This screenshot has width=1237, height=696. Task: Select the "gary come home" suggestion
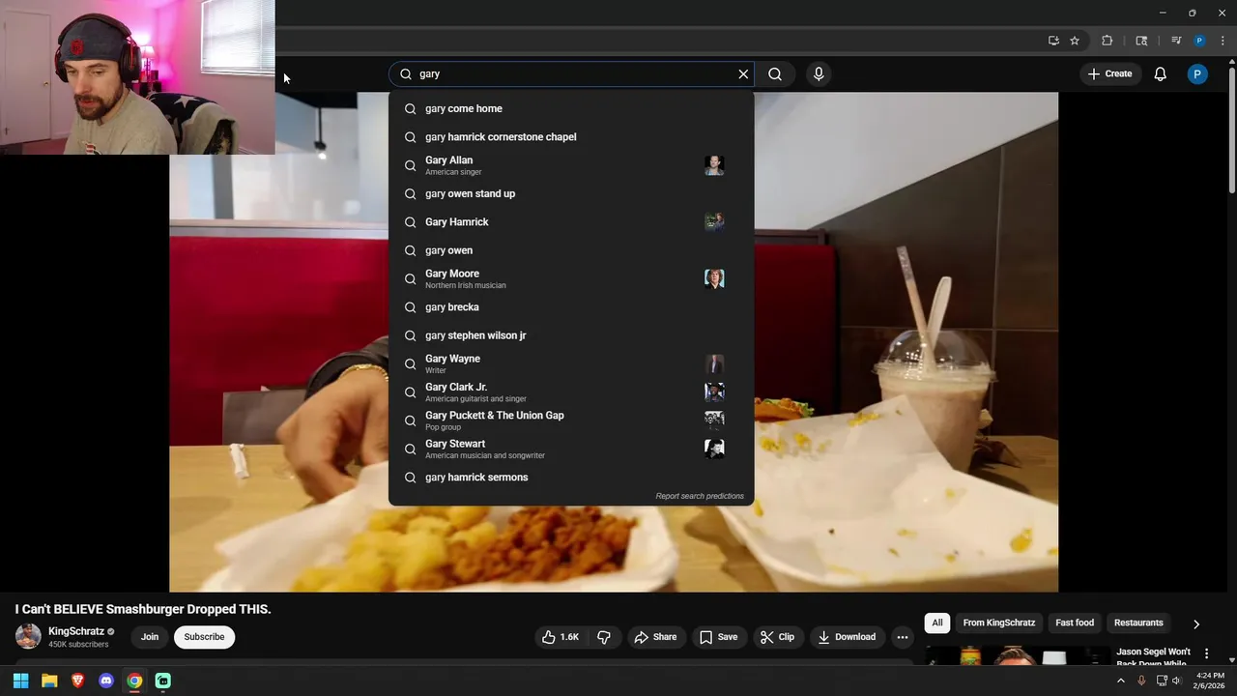coord(571,108)
